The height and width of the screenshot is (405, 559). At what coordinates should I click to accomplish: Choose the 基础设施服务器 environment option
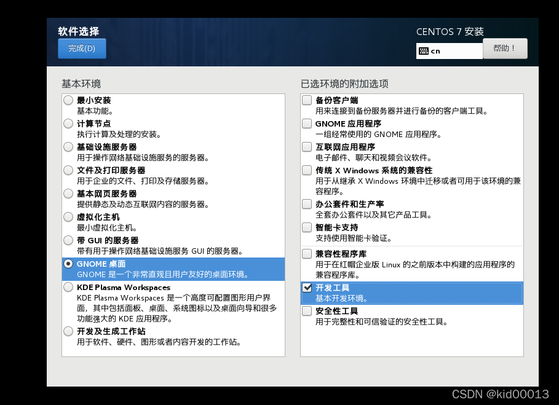(68, 147)
